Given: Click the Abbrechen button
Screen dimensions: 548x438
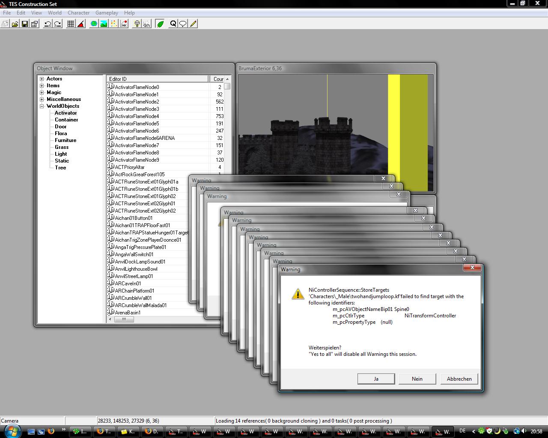Looking at the screenshot, I should click(459, 379).
